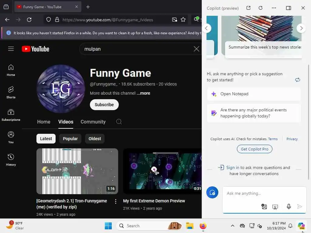Open the Copilot Terms link
This screenshot has height=233, width=311.
pyautogui.click(x=273, y=139)
